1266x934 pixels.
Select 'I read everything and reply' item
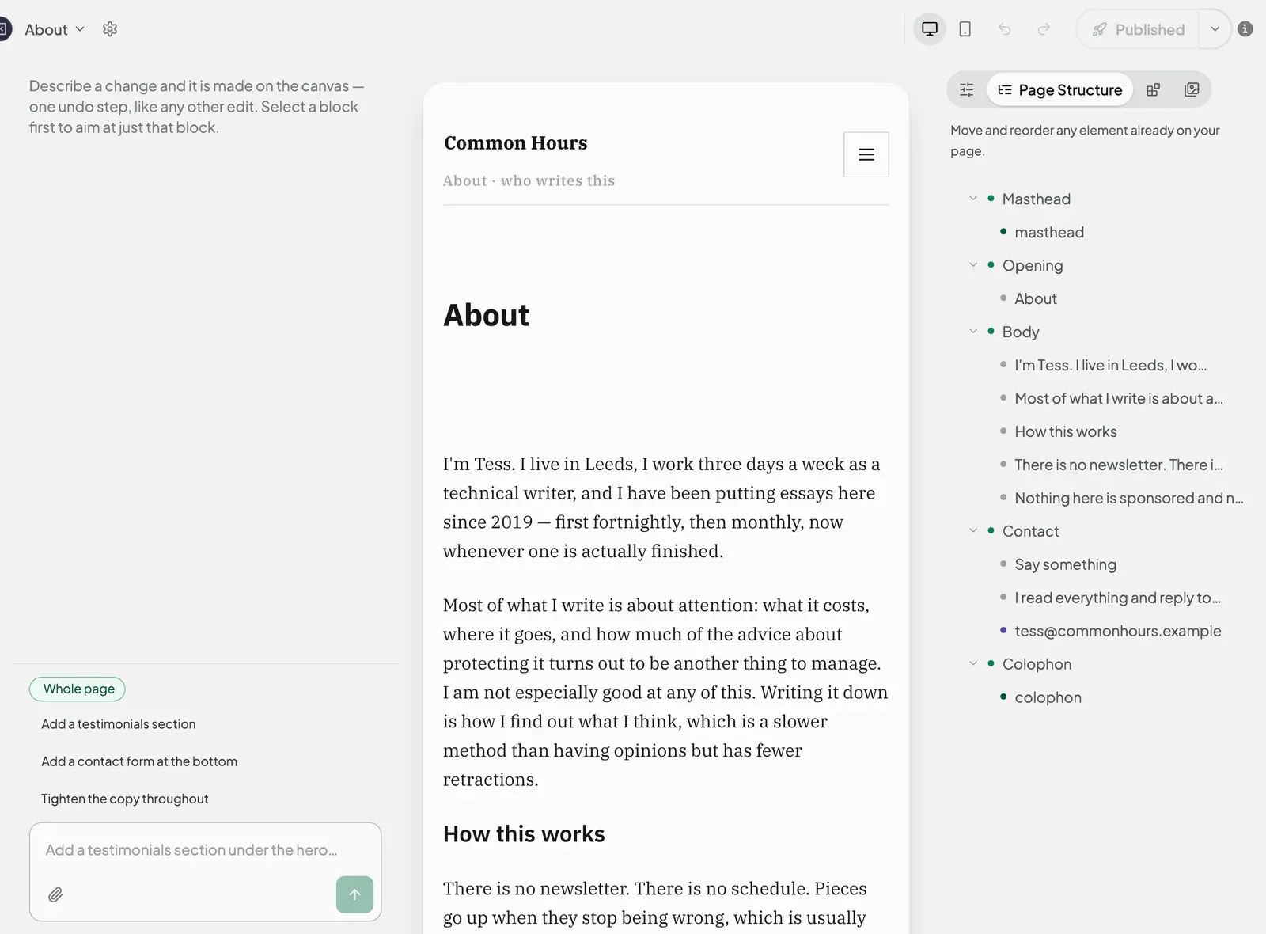[x=1117, y=598]
